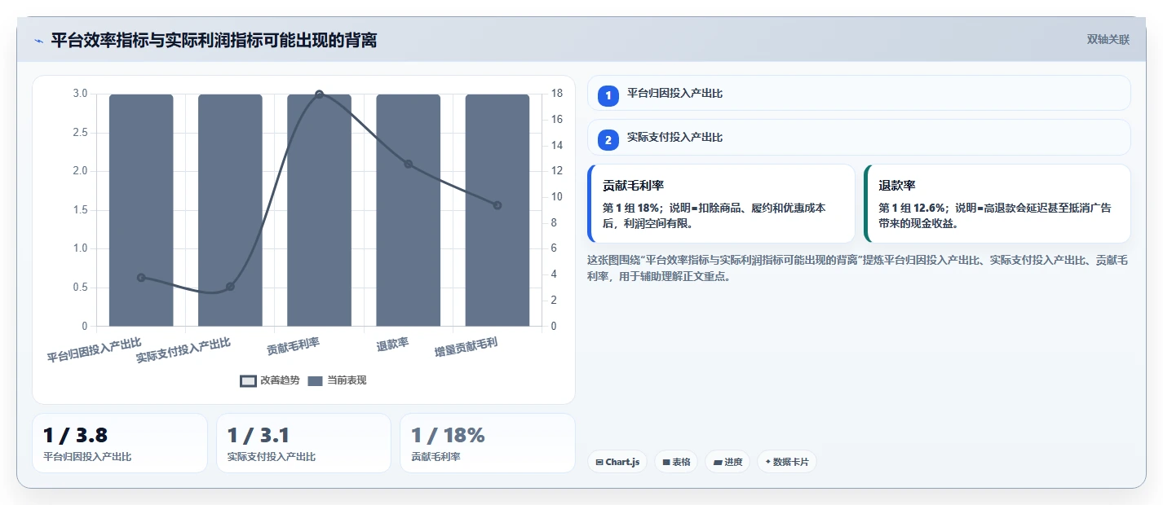The width and height of the screenshot is (1163, 505).
Task: Click the x-axis label 贡献毛利率
Action: pyautogui.click(x=293, y=346)
